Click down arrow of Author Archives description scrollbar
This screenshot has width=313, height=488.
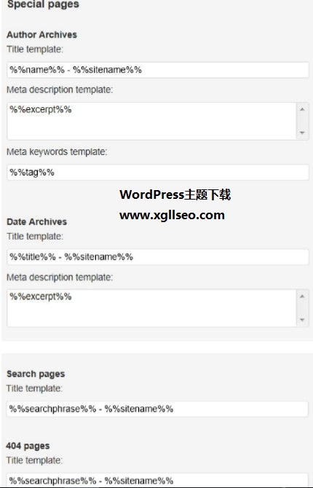point(302,133)
